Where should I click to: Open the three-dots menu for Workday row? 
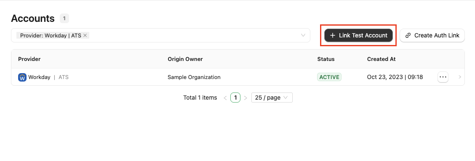443,77
